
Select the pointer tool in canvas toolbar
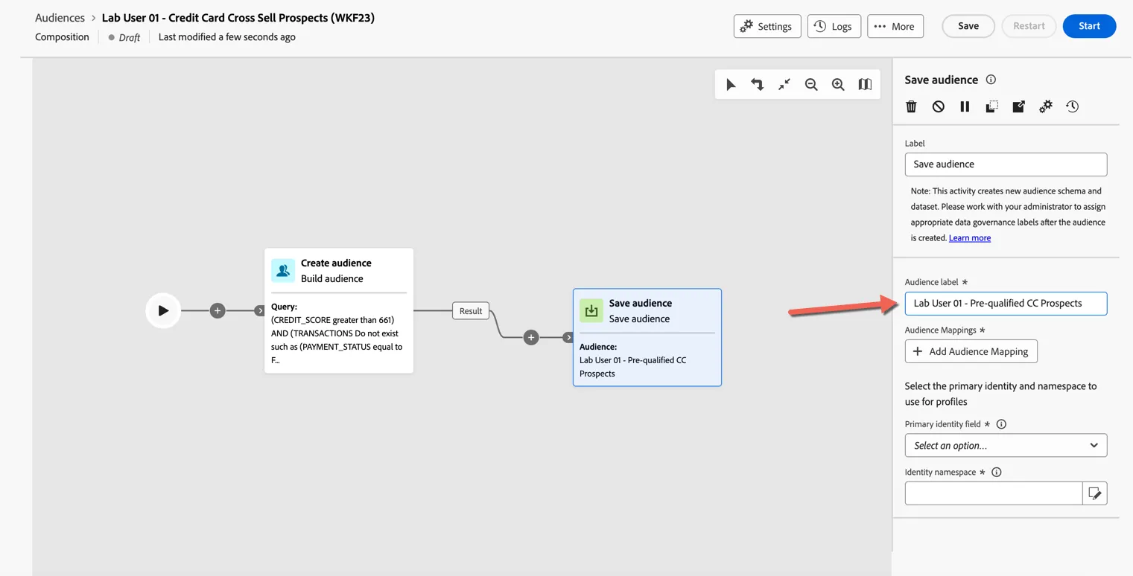[x=731, y=85]
